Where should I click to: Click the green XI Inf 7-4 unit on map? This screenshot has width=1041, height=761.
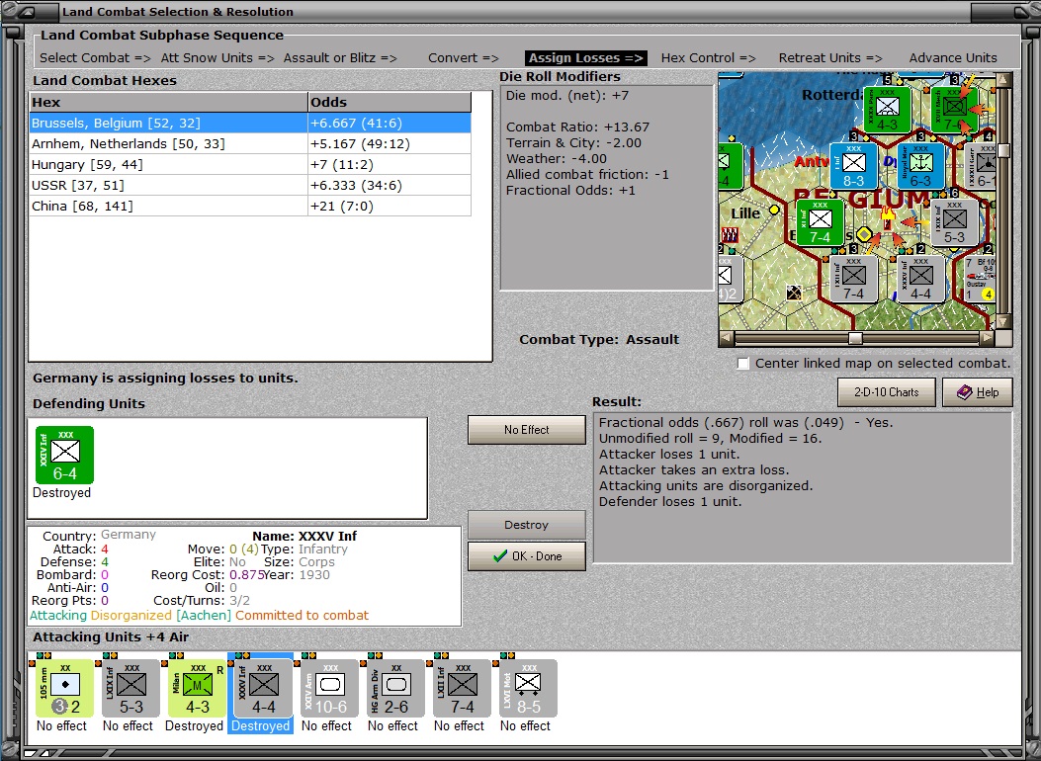[x=820, y=222]
